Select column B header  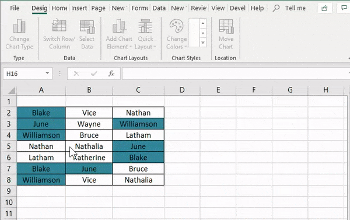point(89,90)
